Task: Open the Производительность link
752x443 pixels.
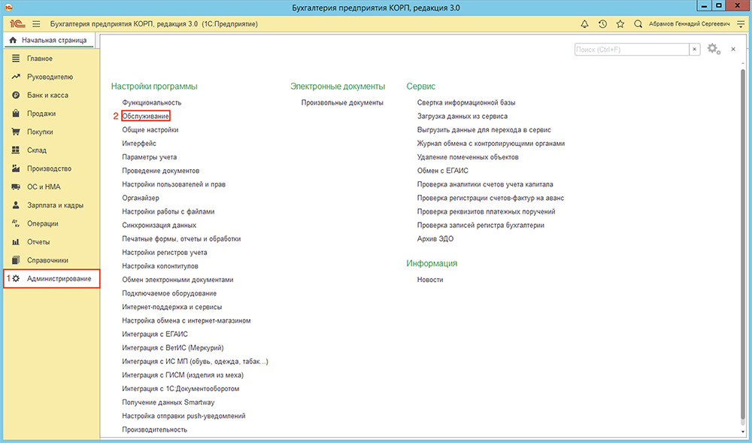Action: (x=154, y=429)
